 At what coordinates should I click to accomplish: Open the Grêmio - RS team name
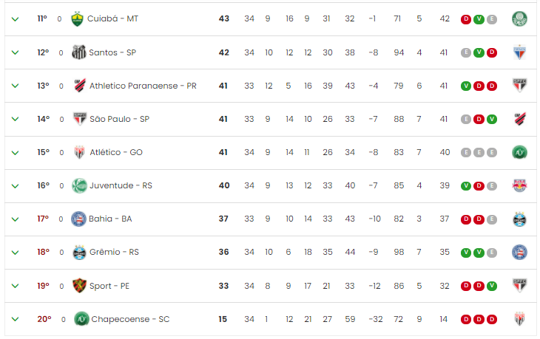114,252
